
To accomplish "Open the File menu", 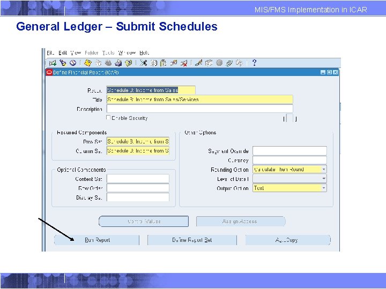I will 50,53.
